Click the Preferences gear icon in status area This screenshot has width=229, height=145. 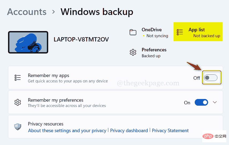tap(133, 52)
